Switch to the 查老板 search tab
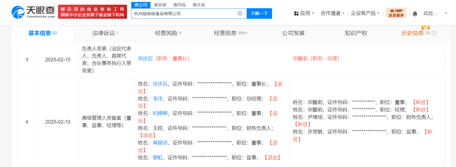This screenshot has width=456, height=167. [160, 5]
